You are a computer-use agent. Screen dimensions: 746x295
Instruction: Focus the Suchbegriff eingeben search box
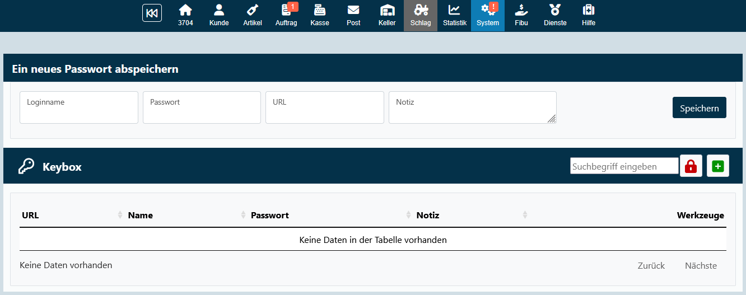click(x=624, y=166)
